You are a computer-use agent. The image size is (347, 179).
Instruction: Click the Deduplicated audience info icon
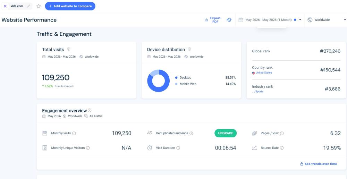pyautogui.click(x=191, y=134)
